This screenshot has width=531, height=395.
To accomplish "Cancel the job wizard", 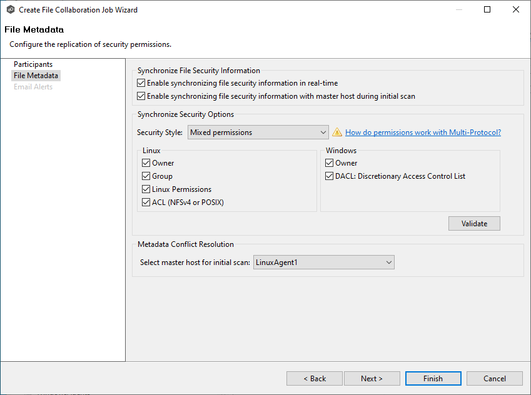I will tap(494, 379).
